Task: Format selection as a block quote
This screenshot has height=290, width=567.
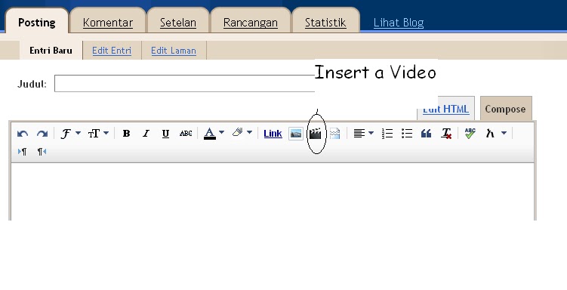Action: click(x=427, y=134)
